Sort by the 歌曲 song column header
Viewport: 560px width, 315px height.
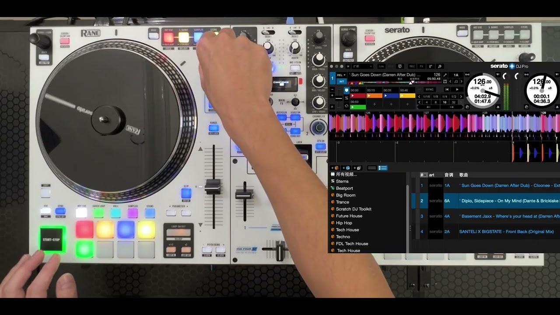(464, 175)
